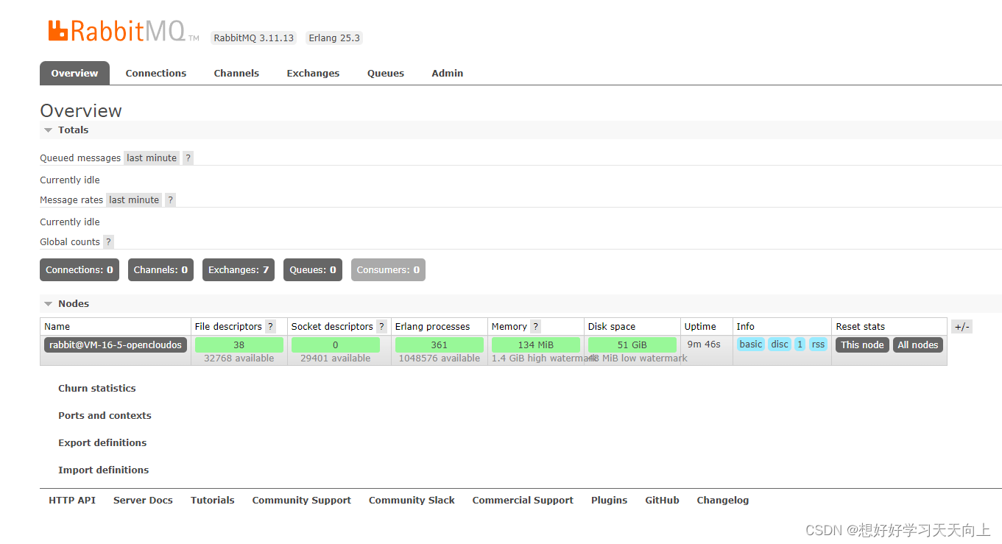
Task: Open the Tutorials footer link
Action: (x=212, y=501)
